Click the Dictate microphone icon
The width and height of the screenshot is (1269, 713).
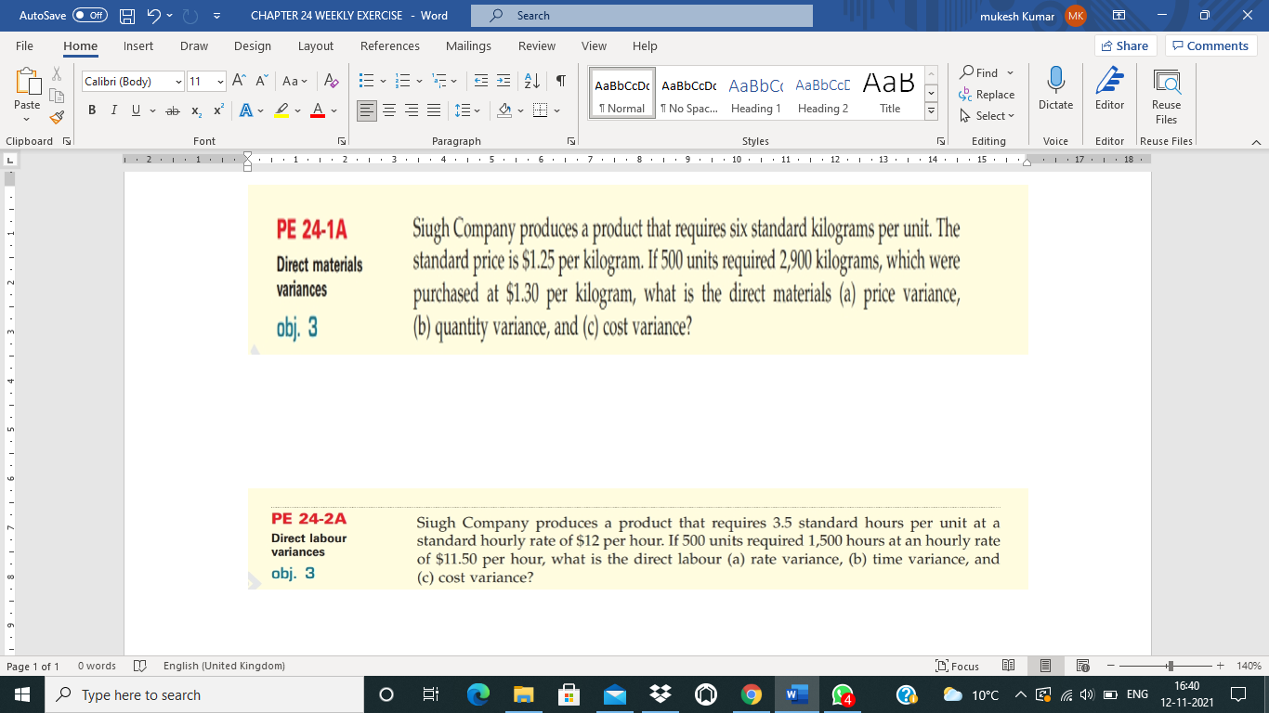pos(1055,82)
